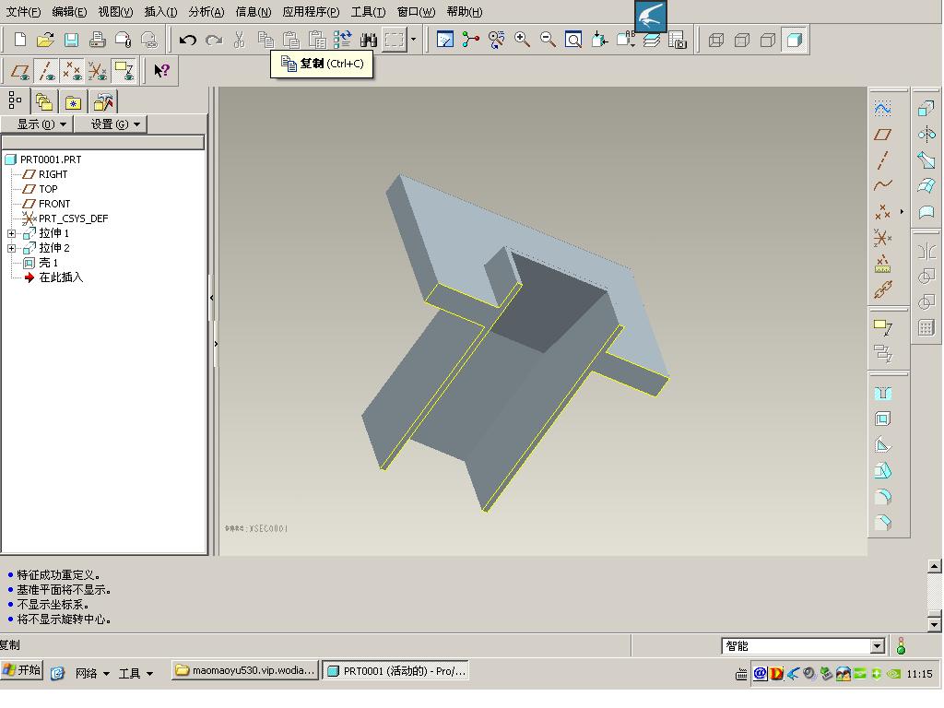Switch to maomaoyu530 folder taskbar window
Screen dimensions: 944x708
click(x=245, y=671)
